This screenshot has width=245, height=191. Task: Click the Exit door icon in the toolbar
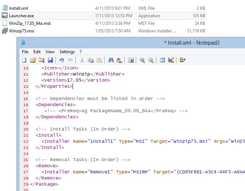tap(182, 60)
